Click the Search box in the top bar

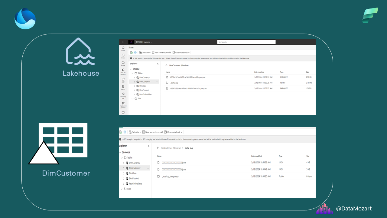(246, 42)
